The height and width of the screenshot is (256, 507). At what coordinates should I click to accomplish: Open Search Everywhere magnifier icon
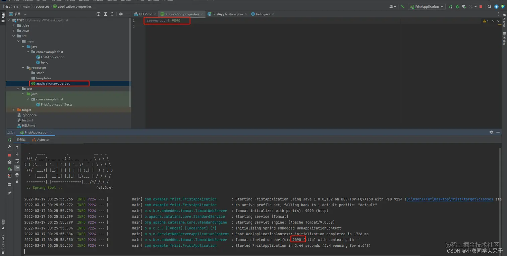pos(490,7)
